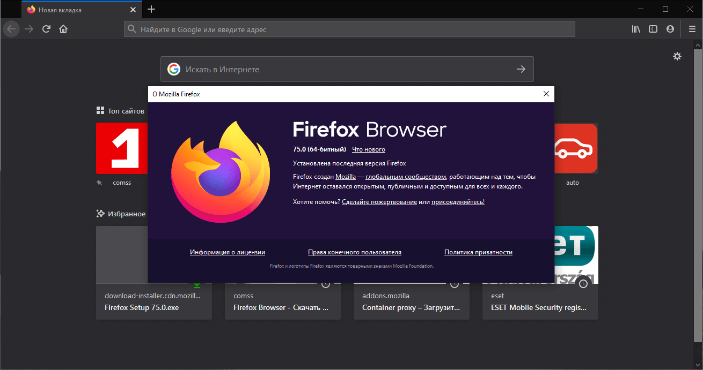Click the Firefox logo in the About dialog
Viewport: 703px width, 370px height.
[220, 173]
